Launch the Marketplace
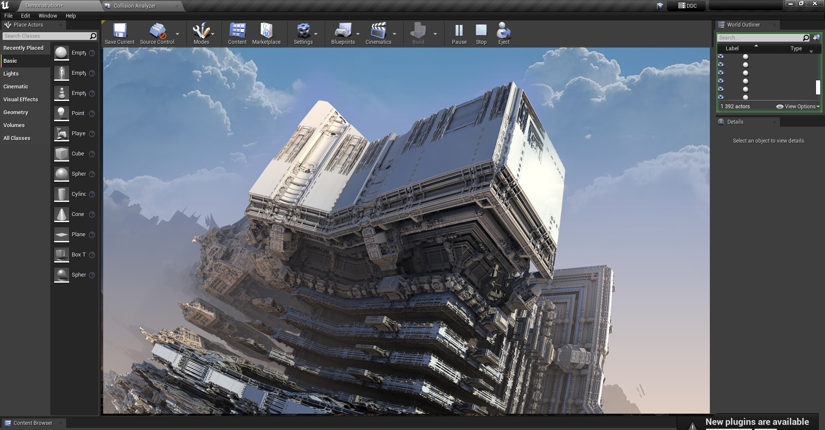Viewport: 825px width, 430px height. pos(267,31)
